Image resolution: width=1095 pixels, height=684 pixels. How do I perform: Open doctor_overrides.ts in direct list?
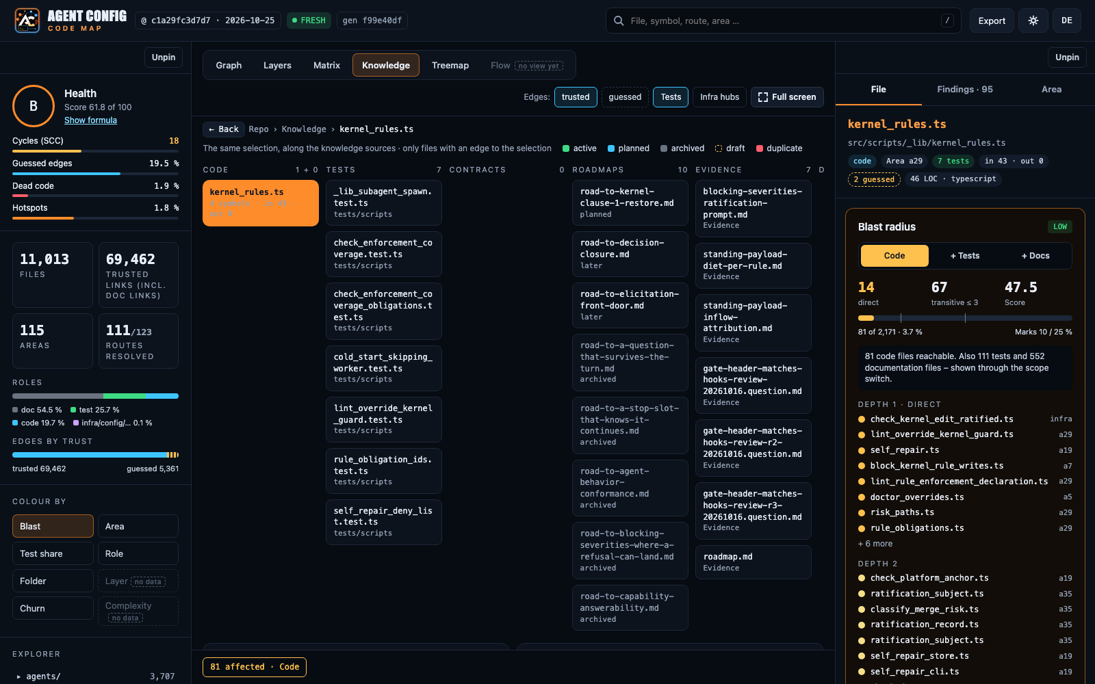point(965,497)
